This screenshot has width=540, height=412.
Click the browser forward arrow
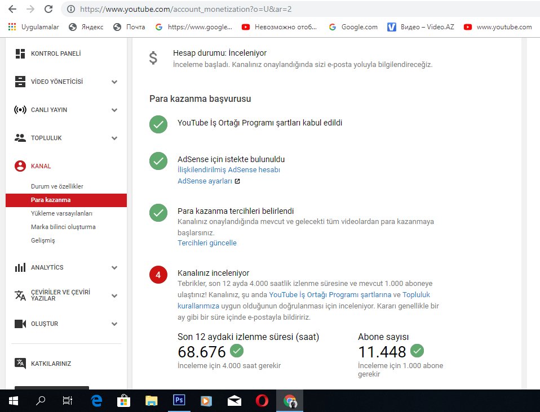click(30, 9)
